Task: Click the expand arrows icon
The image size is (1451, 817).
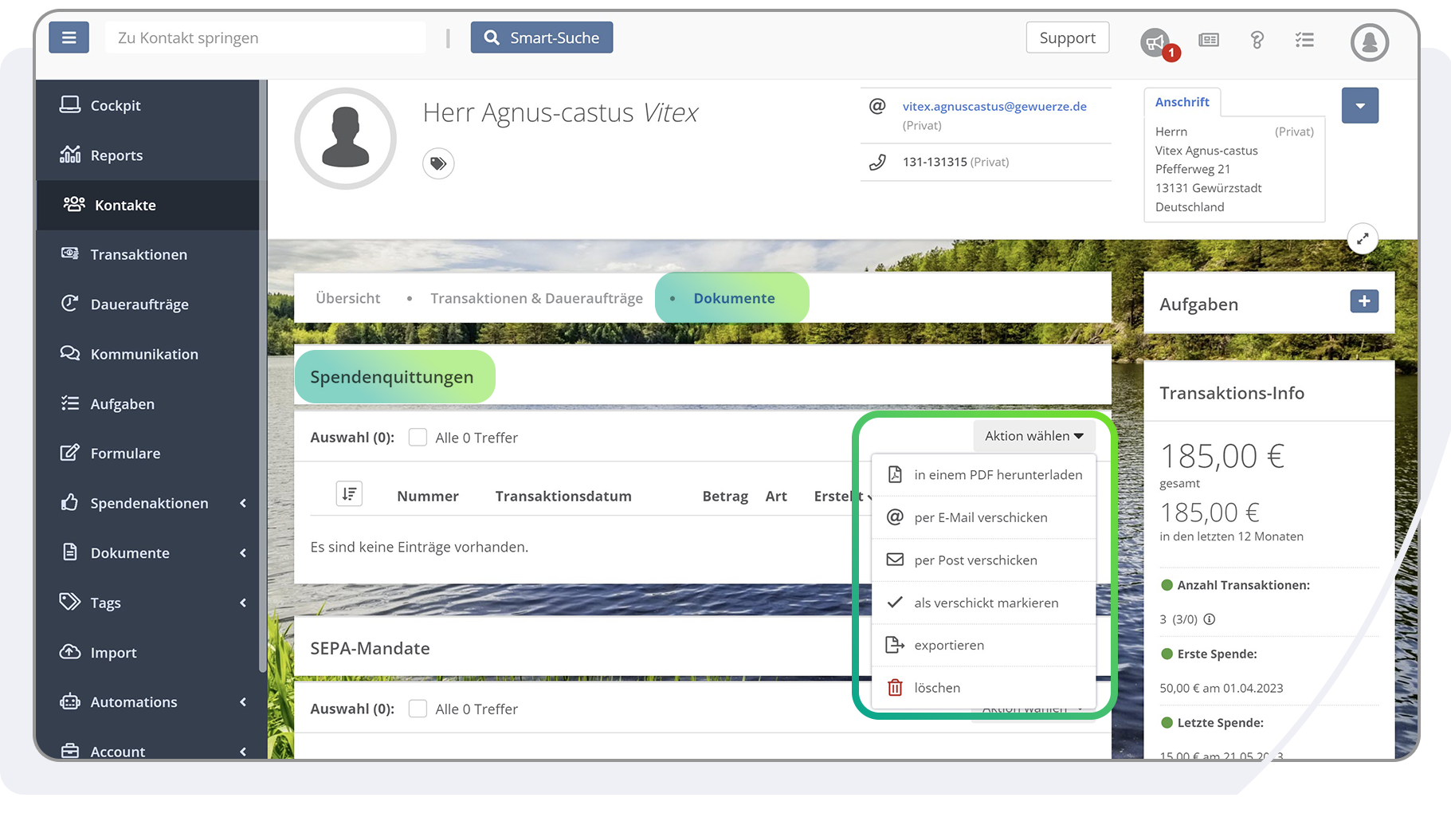Action: click(1363, 238)
